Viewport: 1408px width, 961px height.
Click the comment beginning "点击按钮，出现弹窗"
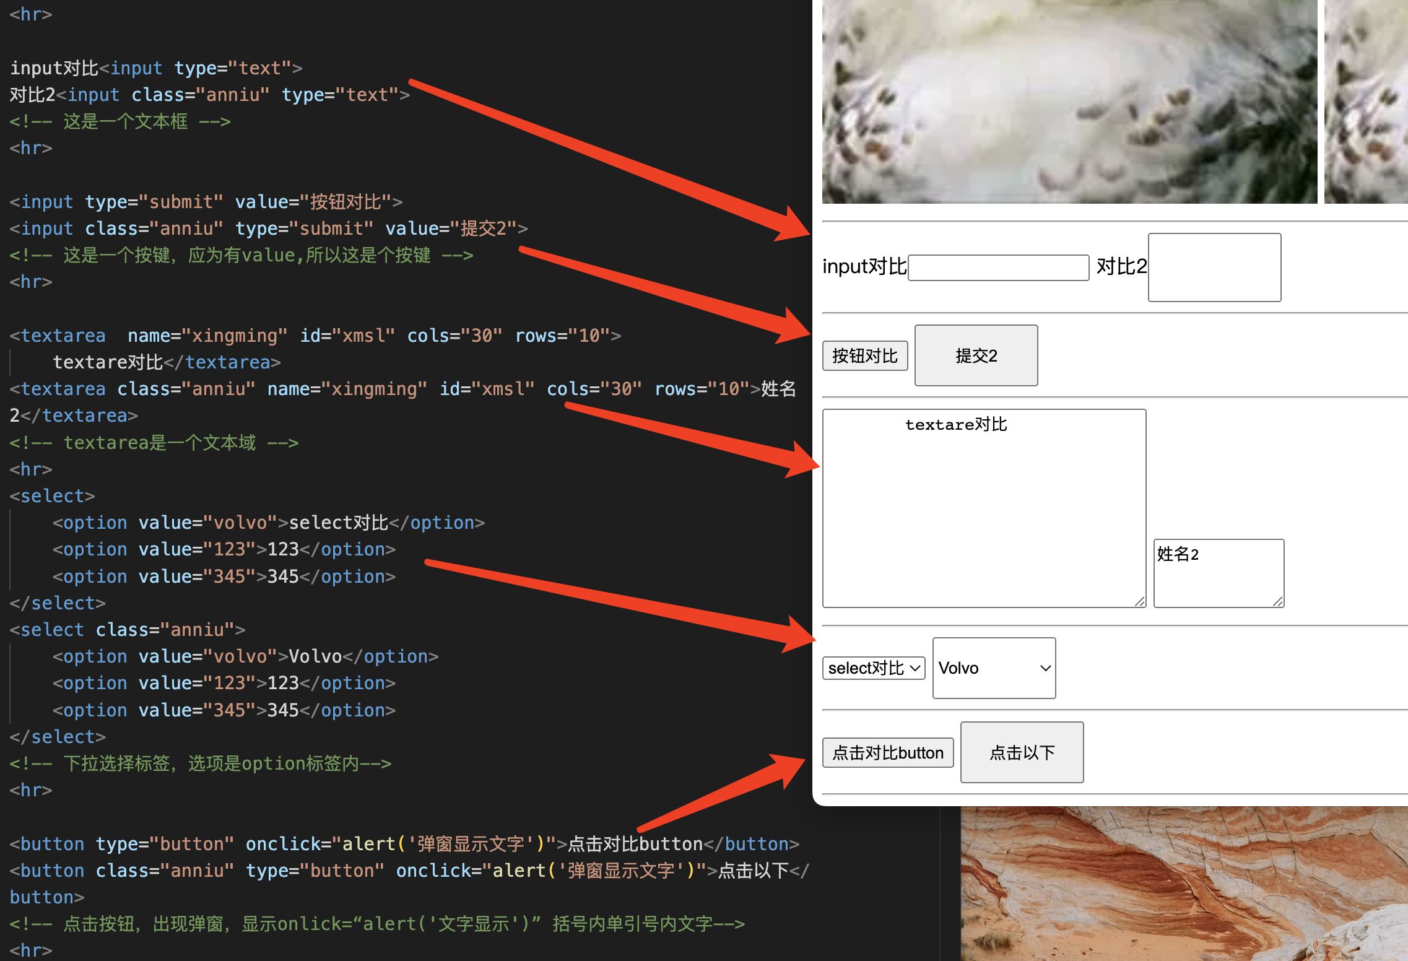tap(377, 924)
